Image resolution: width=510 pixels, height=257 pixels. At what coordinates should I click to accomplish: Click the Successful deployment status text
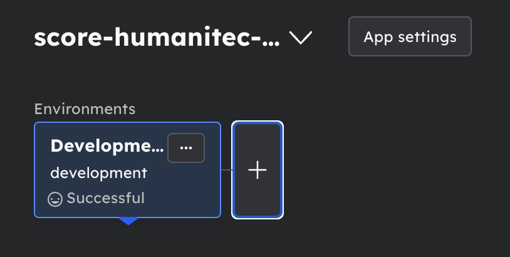coord(105,199)
